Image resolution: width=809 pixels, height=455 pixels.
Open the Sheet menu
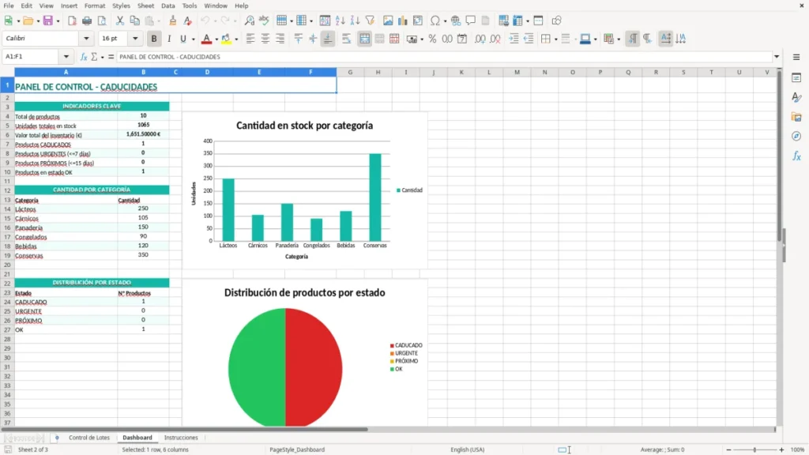click(x=145, y=6)
